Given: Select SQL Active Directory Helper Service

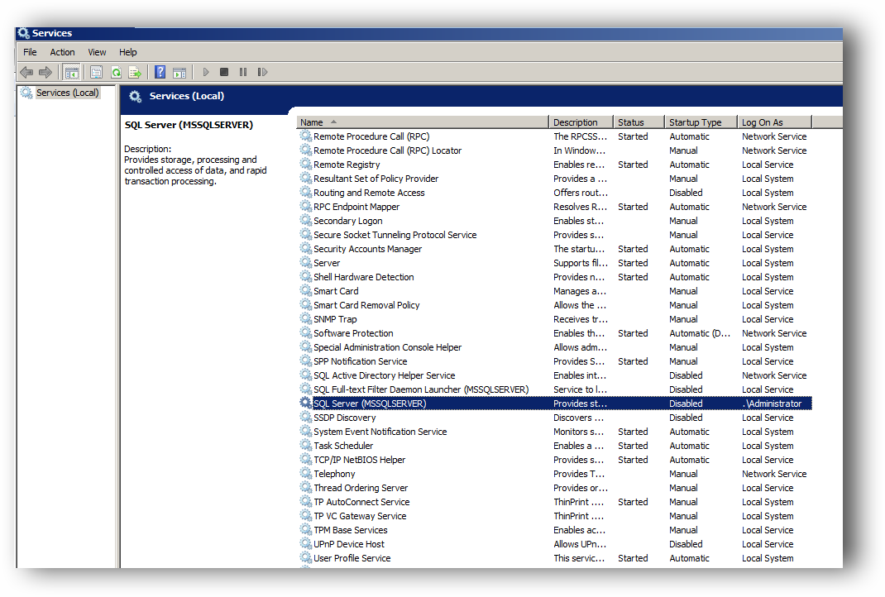Looking at the screenshot, I should (554, 375).
